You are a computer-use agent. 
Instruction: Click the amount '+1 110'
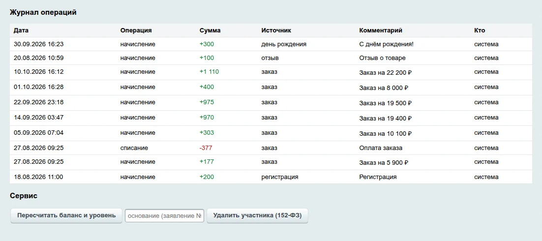tap(209, 72)
